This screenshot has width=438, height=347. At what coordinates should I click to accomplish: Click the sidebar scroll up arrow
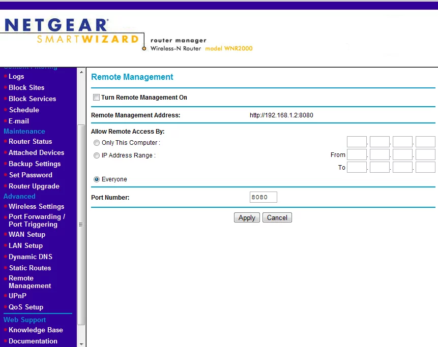(81, 72)
